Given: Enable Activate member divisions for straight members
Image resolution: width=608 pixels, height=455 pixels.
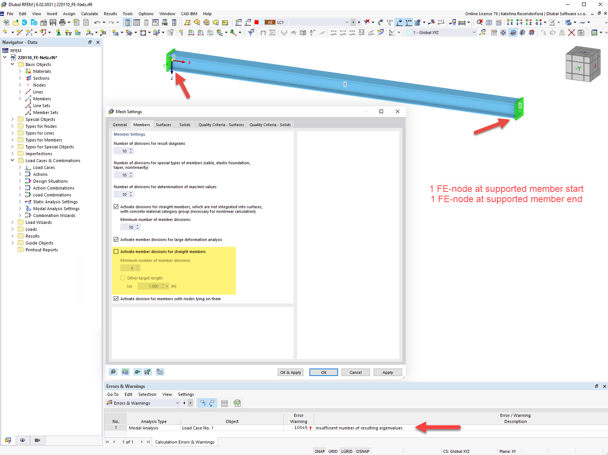Looking at the screenshot, I should coord(116,252).
